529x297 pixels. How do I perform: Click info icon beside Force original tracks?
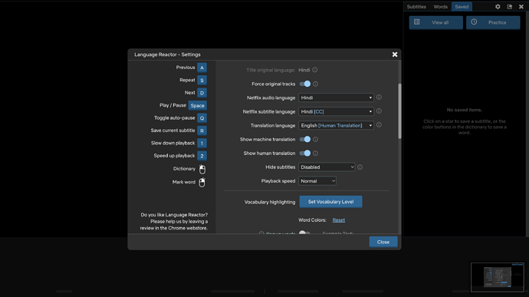pyautogui.click(x=315, y=84)
